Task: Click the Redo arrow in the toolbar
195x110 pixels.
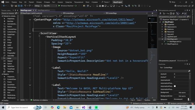Action: (x=30, y=6)
